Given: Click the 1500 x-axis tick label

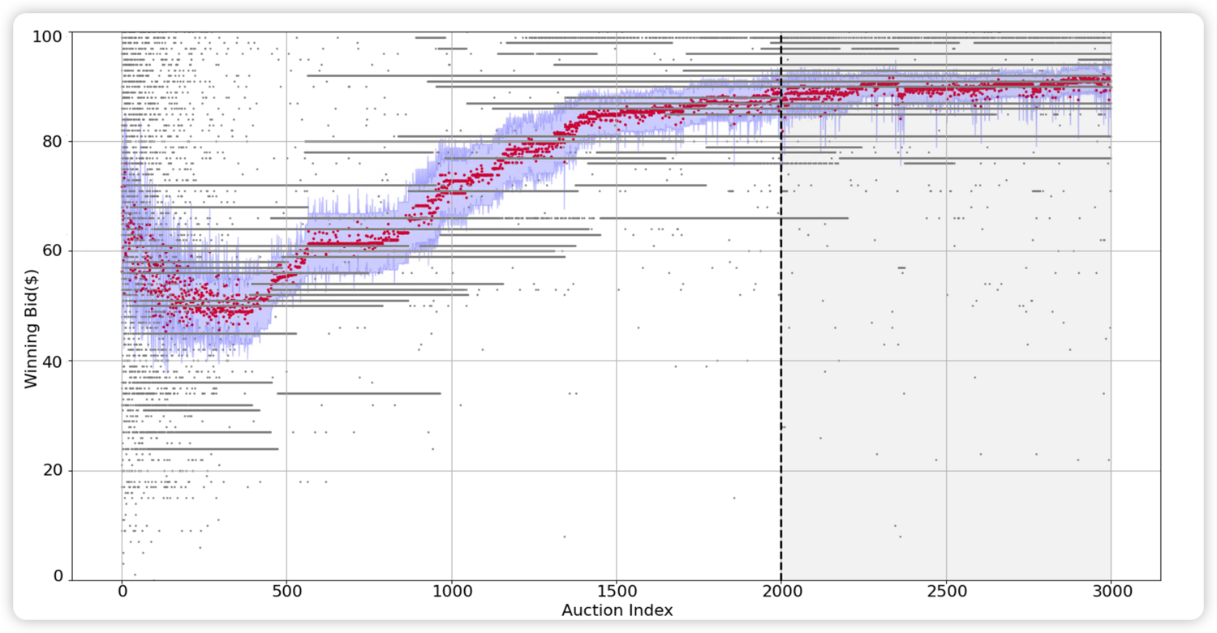Looking at the screenshot, I should 616,592.
